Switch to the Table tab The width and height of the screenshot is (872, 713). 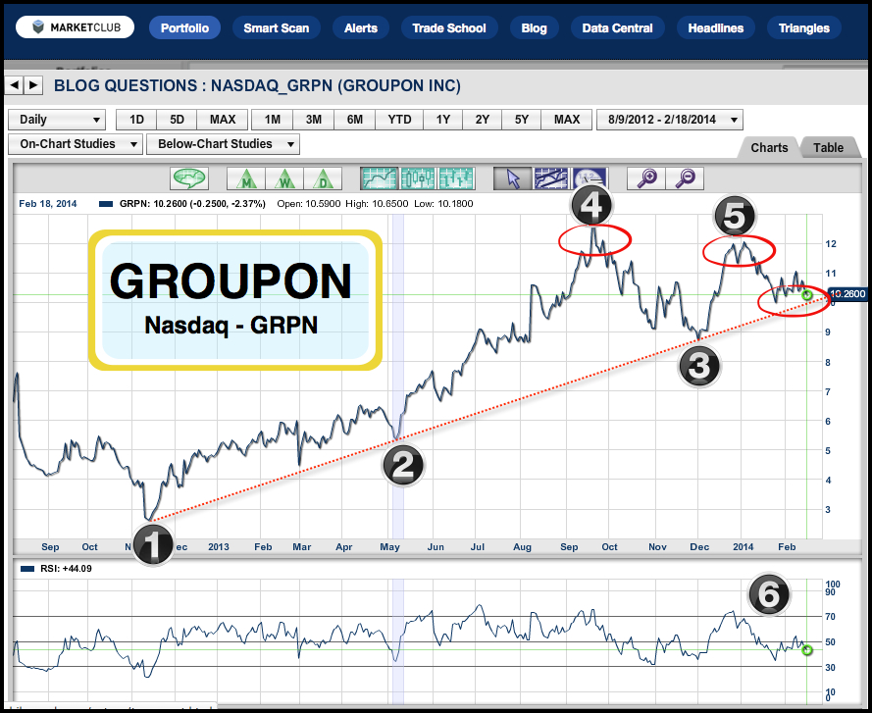point(829,148)
